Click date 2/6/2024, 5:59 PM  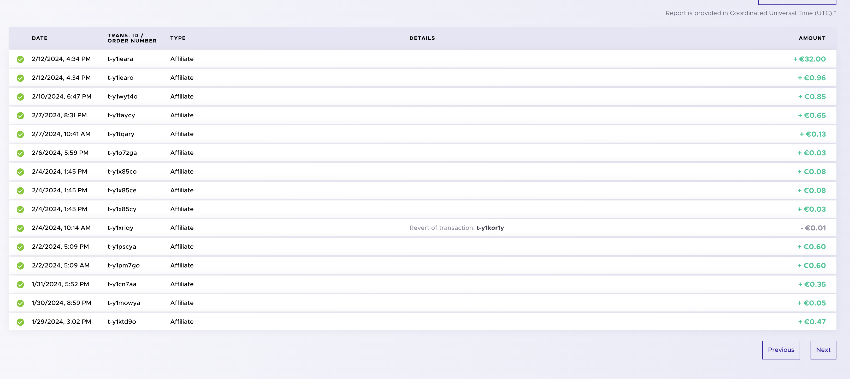60,153
